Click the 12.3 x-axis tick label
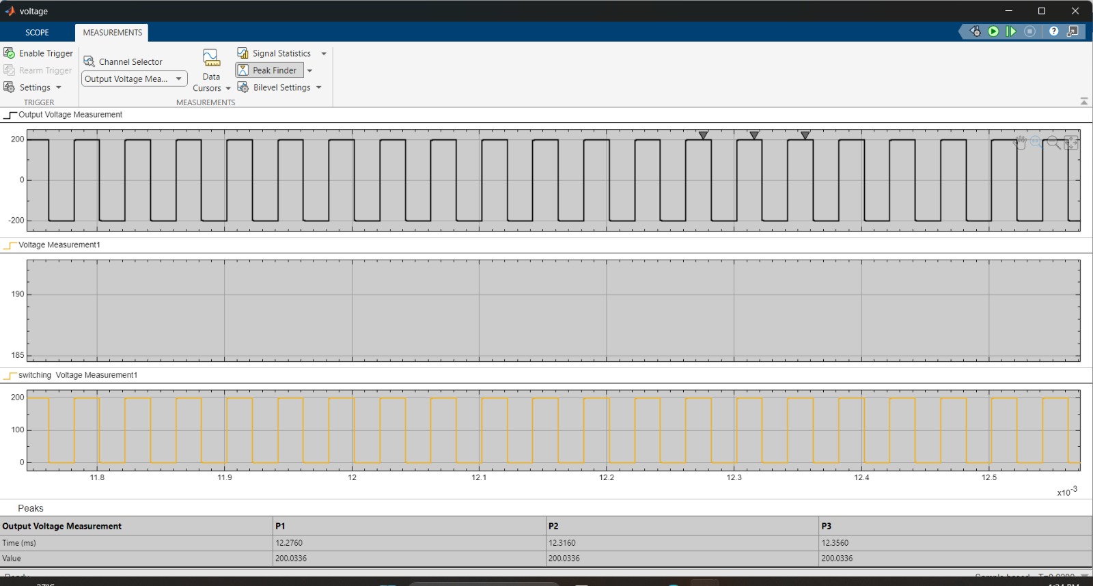This screenshot has height=586, width=1093. tap(734, 477)
